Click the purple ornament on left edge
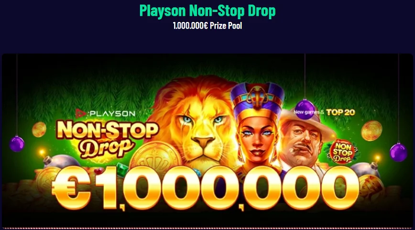The width and height of the screenshot is (415, 230). pyautogui.click(x=17, y=144)
